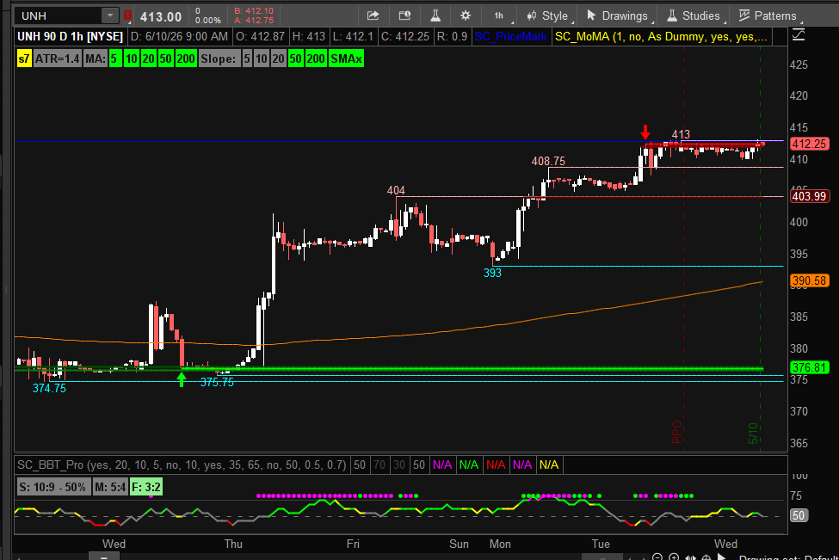Click the red N/A label
The height and width of the screenshot is (560, 839).
coord(496,465)
